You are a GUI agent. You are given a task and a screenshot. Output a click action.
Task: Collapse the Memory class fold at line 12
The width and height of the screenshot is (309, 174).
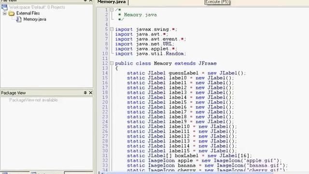112,63
